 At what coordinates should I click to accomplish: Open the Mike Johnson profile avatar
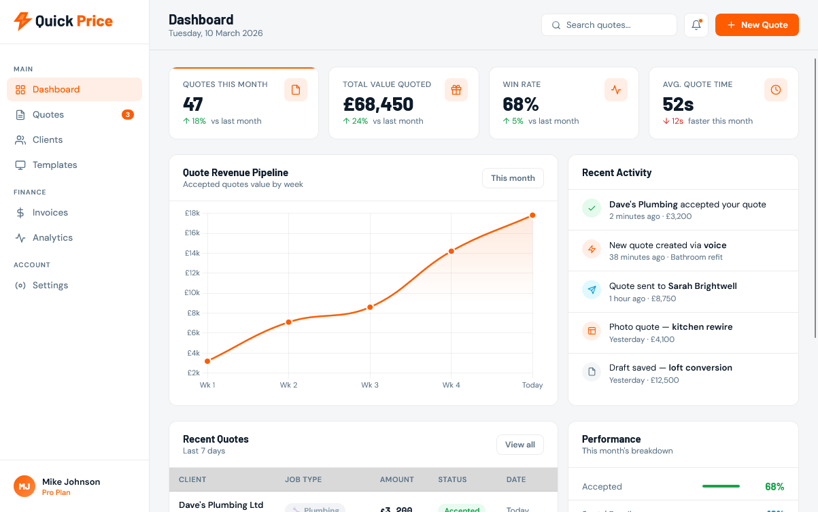[x=24, y=486]
